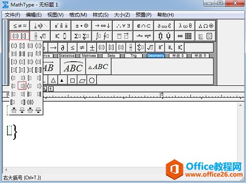
Task: Open the miscellaneous symbols palette (∂∞ℓ)
Action: pyautogui.click(x=164, y=26)
